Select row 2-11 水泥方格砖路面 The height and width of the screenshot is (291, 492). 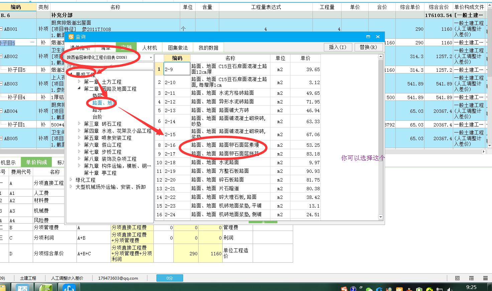click(x=238, y=93)
